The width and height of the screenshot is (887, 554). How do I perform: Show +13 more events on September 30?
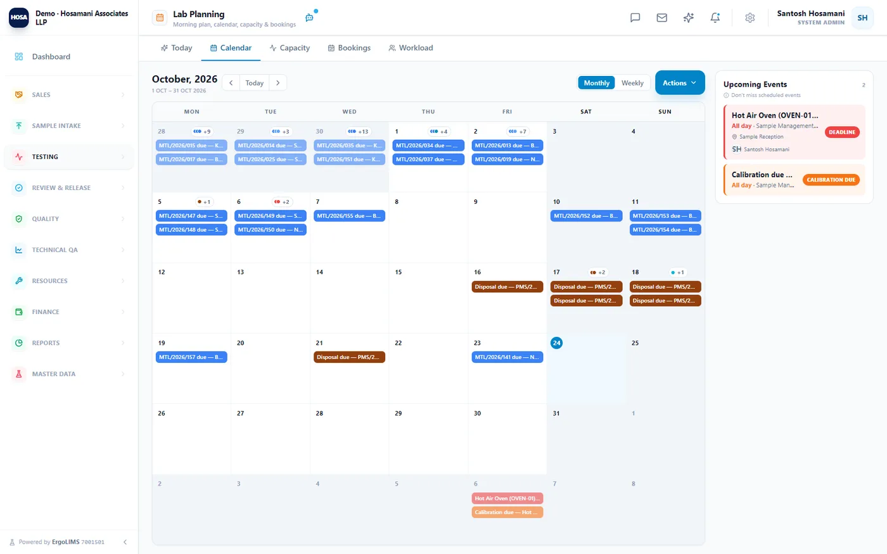(x=358, y=132)
